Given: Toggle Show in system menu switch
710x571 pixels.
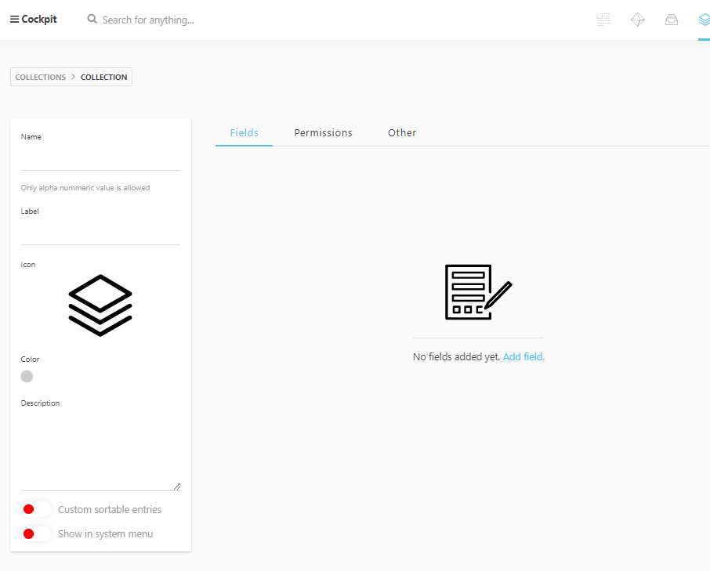Looking at the screenshot, I should click(36, 533).
